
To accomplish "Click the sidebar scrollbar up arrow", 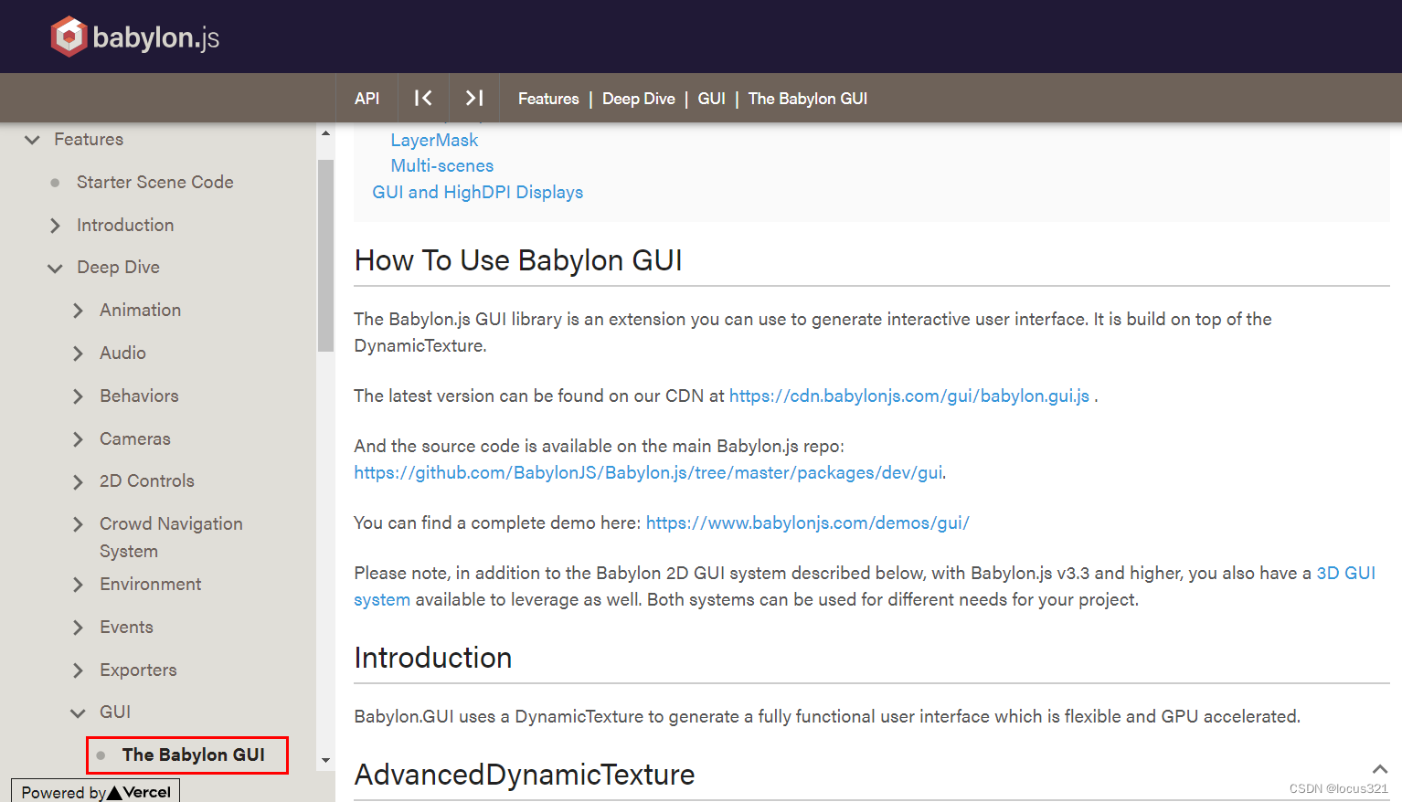I will [325, 133].
